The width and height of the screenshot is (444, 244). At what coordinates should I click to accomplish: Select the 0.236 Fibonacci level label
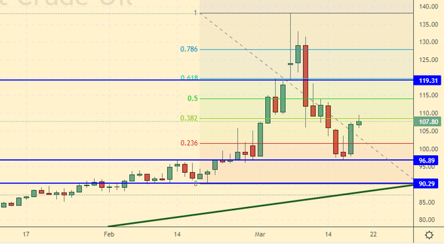coord(189,143)
